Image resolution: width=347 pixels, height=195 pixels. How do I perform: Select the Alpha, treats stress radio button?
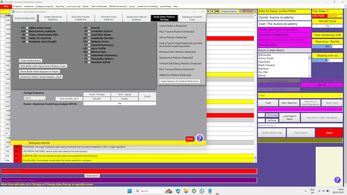pyautogui.click(x=27, y=28)
